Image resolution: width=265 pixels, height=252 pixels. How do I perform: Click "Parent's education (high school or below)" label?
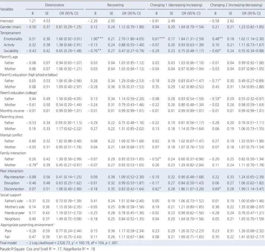point(29,75)
